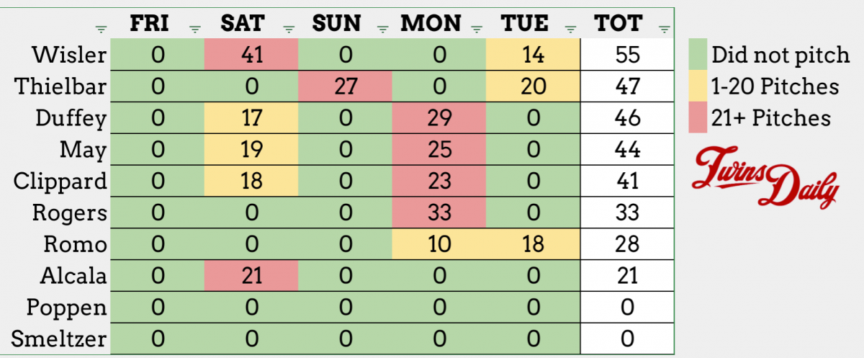Select Wisler's Saturday cell showing 41
This screenshot has width=864, height=358.
pos(251,55)
